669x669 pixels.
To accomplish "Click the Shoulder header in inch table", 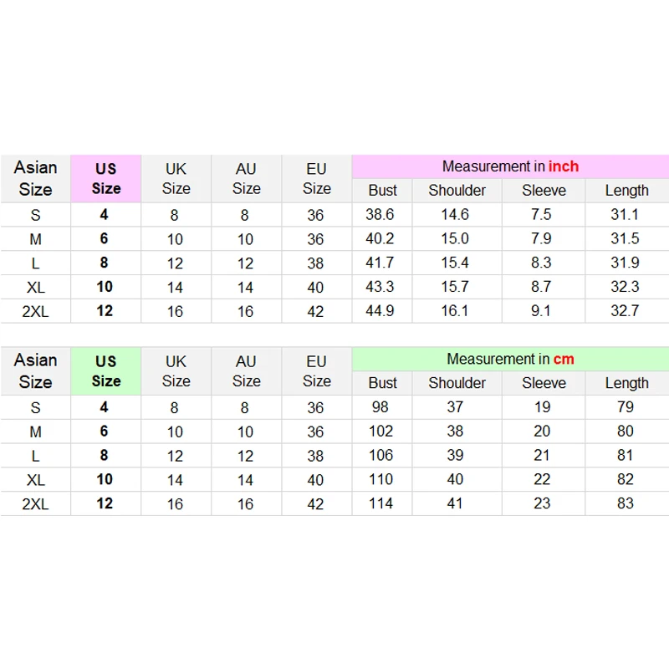I will tap(457, 191).
